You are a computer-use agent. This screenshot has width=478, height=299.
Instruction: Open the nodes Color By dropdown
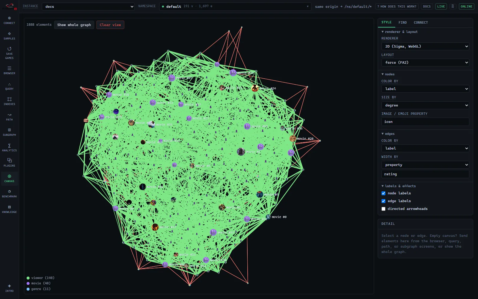[x=425, y=89]
